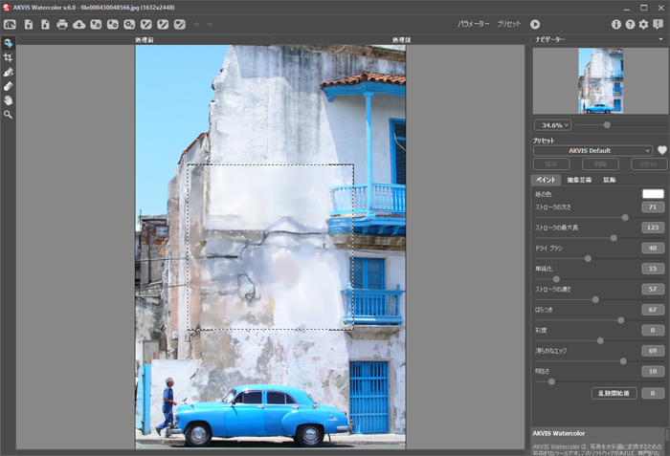Edit simplification value 15
This screenshot has height=456, width=670.
click(653, 269)
